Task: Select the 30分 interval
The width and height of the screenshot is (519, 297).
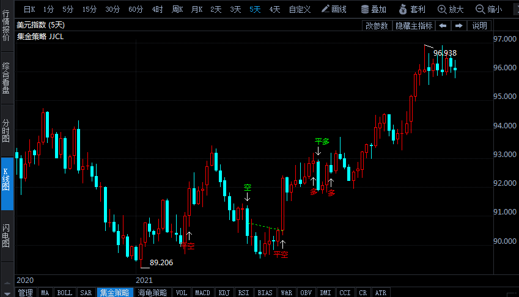Action: coord(112,9)
